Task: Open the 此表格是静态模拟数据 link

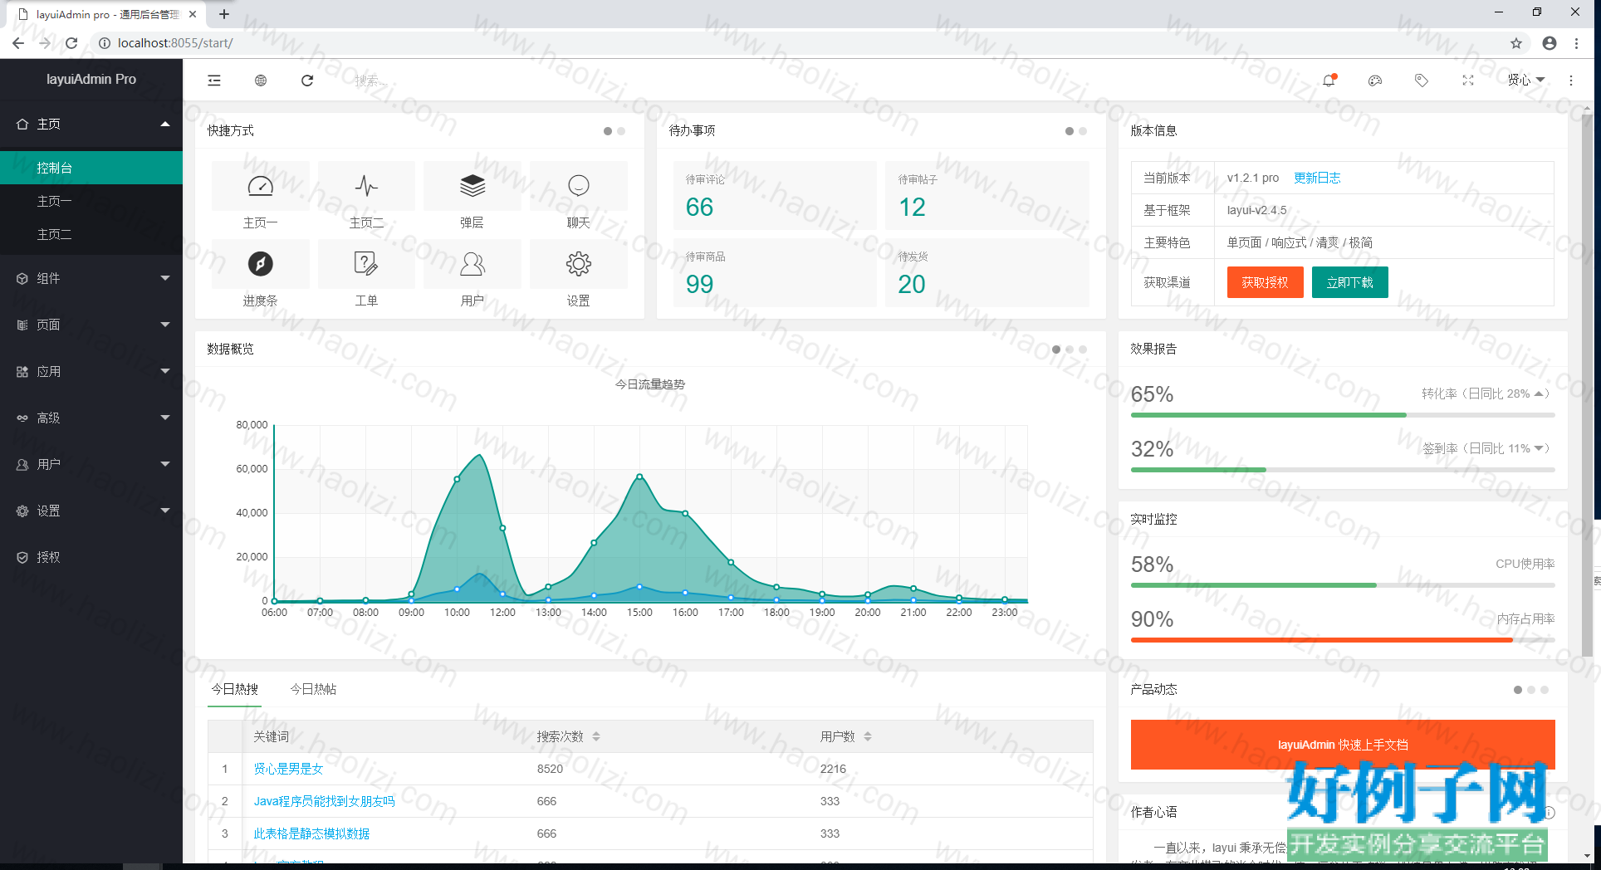Action: (x=311, y=833)
